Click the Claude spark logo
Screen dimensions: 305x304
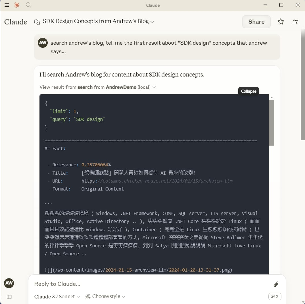tap(17, 5)
